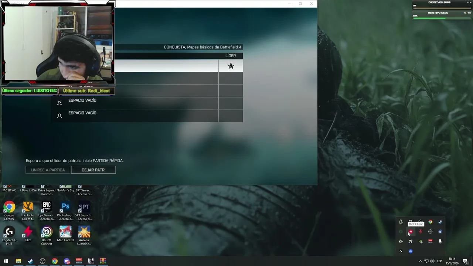Screen dimensions: 473x266
Task: Open Google Chrome desktop shortcut
Action: pos(9,211)
